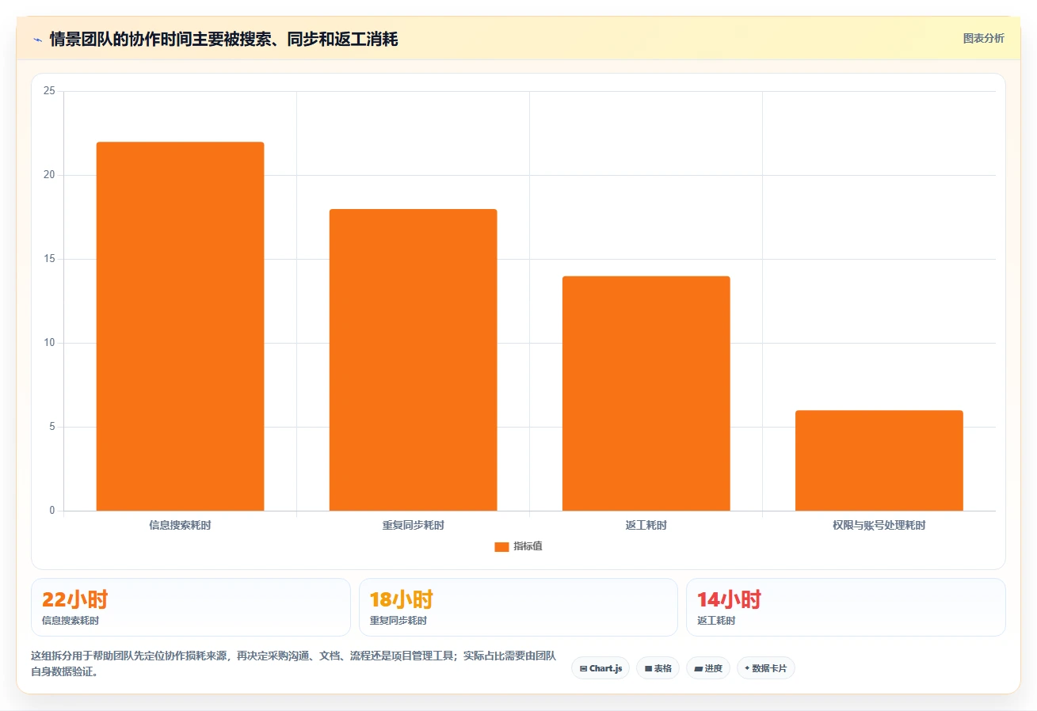Screen dimensions: 1037x711
Task: Click the y-axis value 20
Action: [49, 175]
